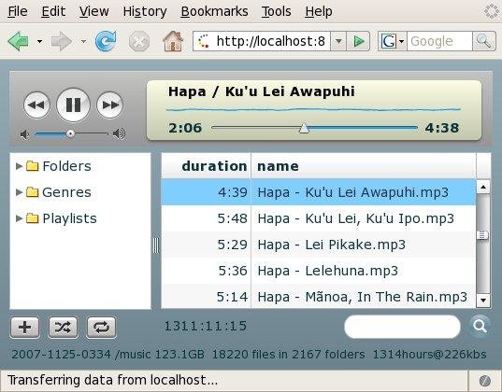Sort the list by the duration column header
502x392 pixels.
tap(207, 166)
